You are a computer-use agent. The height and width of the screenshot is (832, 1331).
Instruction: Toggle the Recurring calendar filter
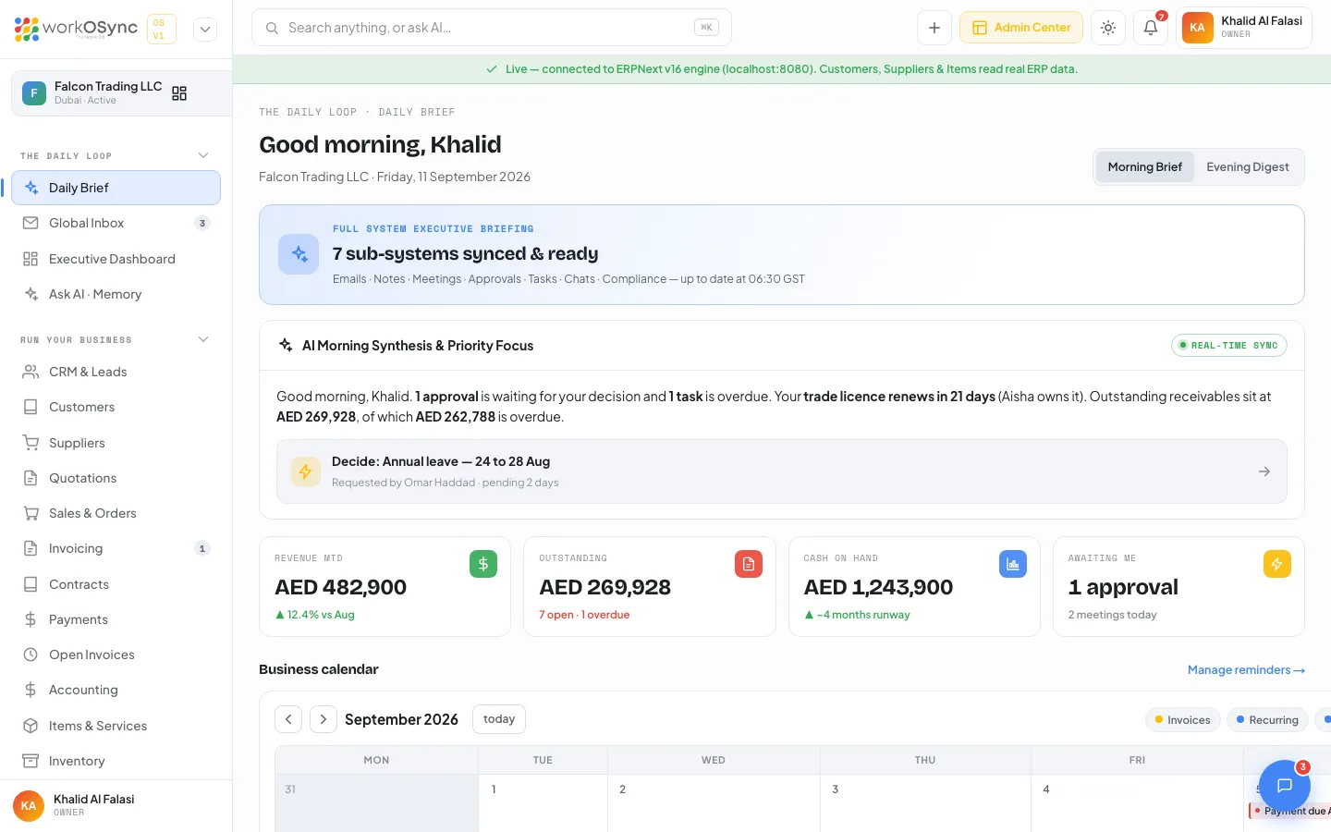coord(1267,720)
